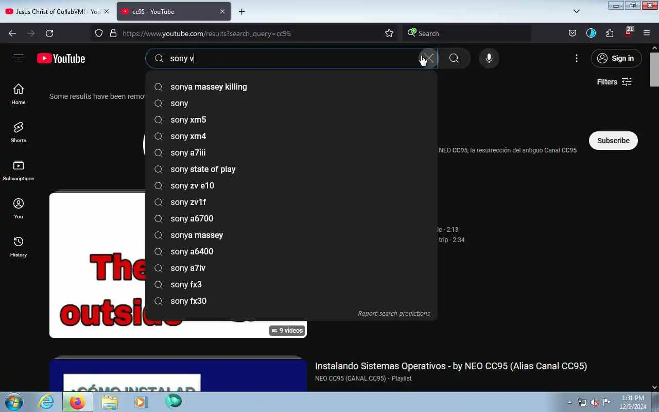Image resolution: width=659 pixels, height=412 pixels.
Task: Open the Firefox extensions puzzle icon
Action: (610, 33)
